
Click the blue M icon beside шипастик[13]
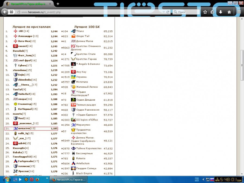click(15, 129)
